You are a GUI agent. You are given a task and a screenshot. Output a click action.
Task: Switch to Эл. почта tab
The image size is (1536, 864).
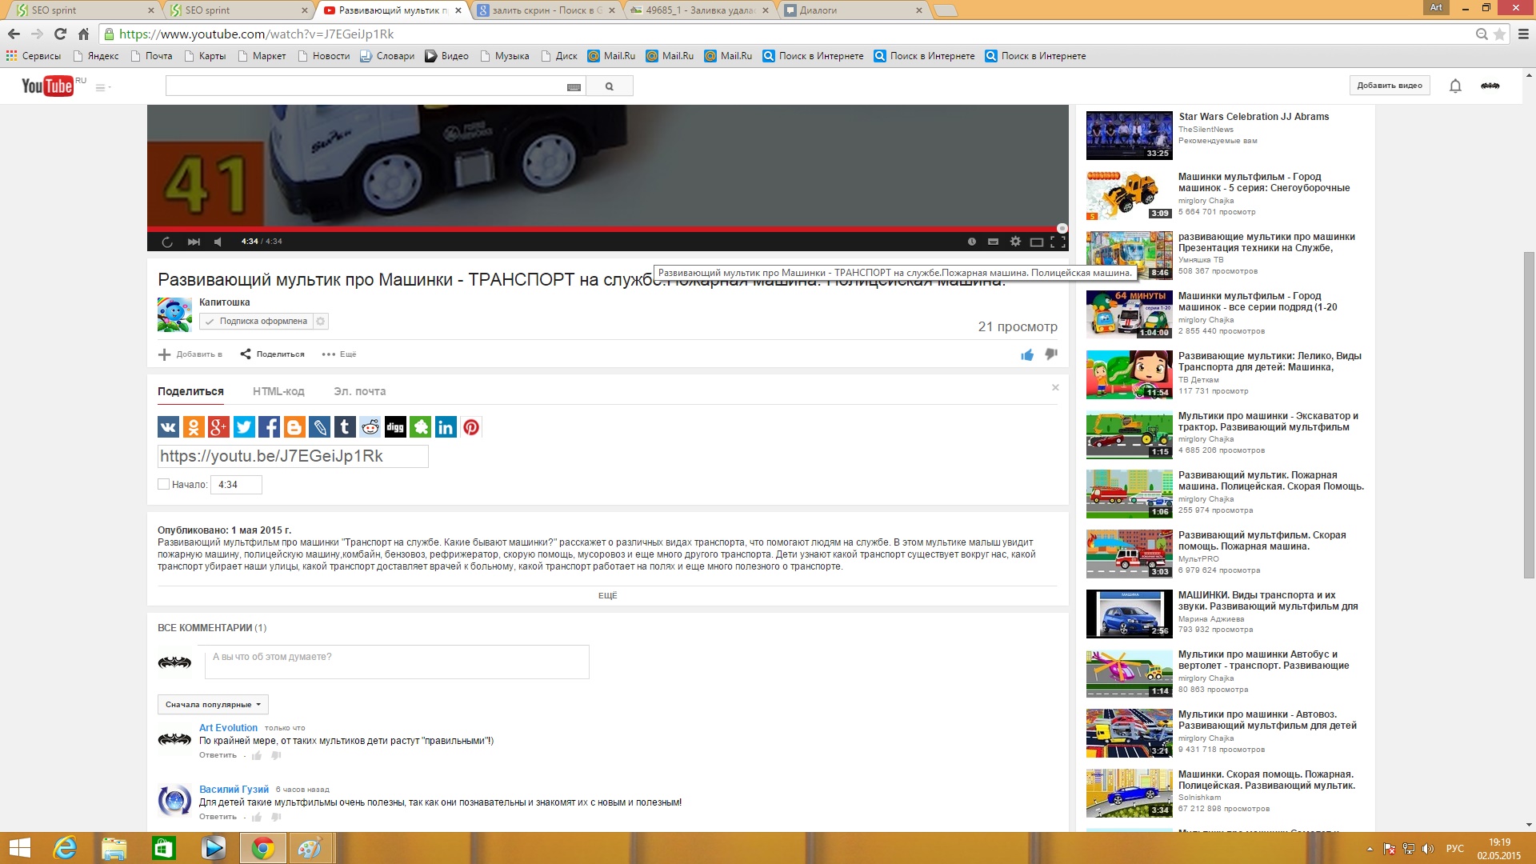359,391
